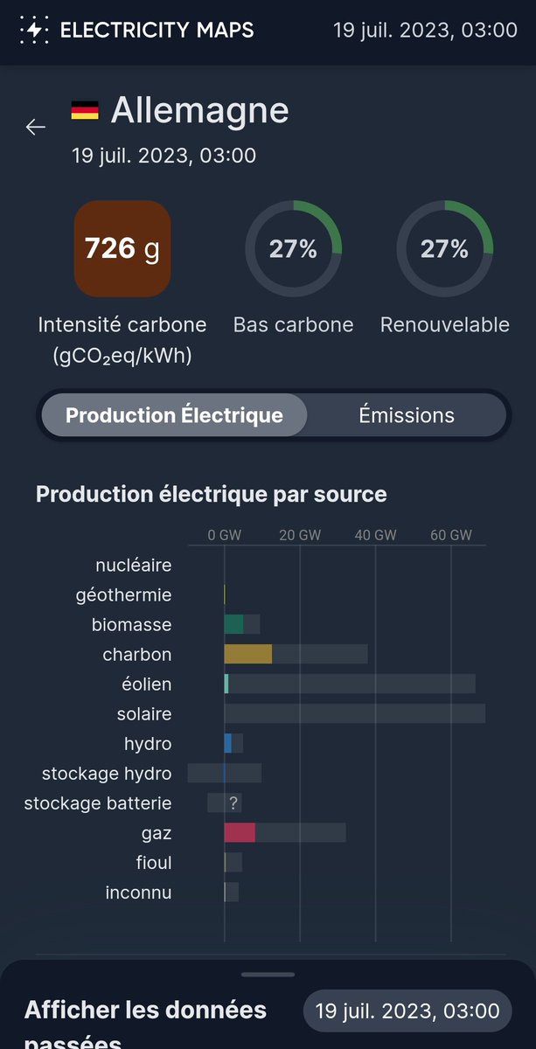Image resolution: width=536 pixels, height=1049 pixels.
Task: Click the 726 g carbon intensity square
Action: tap(122, 249)
